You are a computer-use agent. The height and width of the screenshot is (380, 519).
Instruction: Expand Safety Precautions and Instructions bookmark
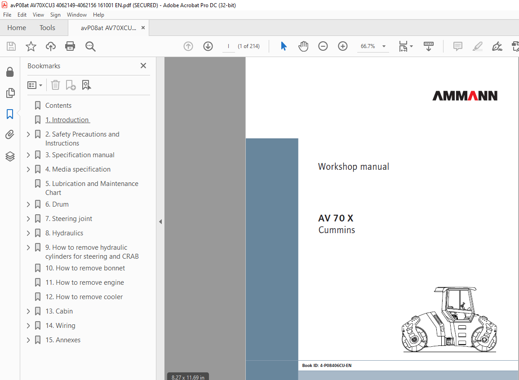28,134
